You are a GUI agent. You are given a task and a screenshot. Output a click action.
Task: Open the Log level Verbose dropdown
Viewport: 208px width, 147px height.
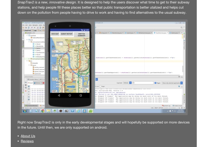tap(127, 83)
